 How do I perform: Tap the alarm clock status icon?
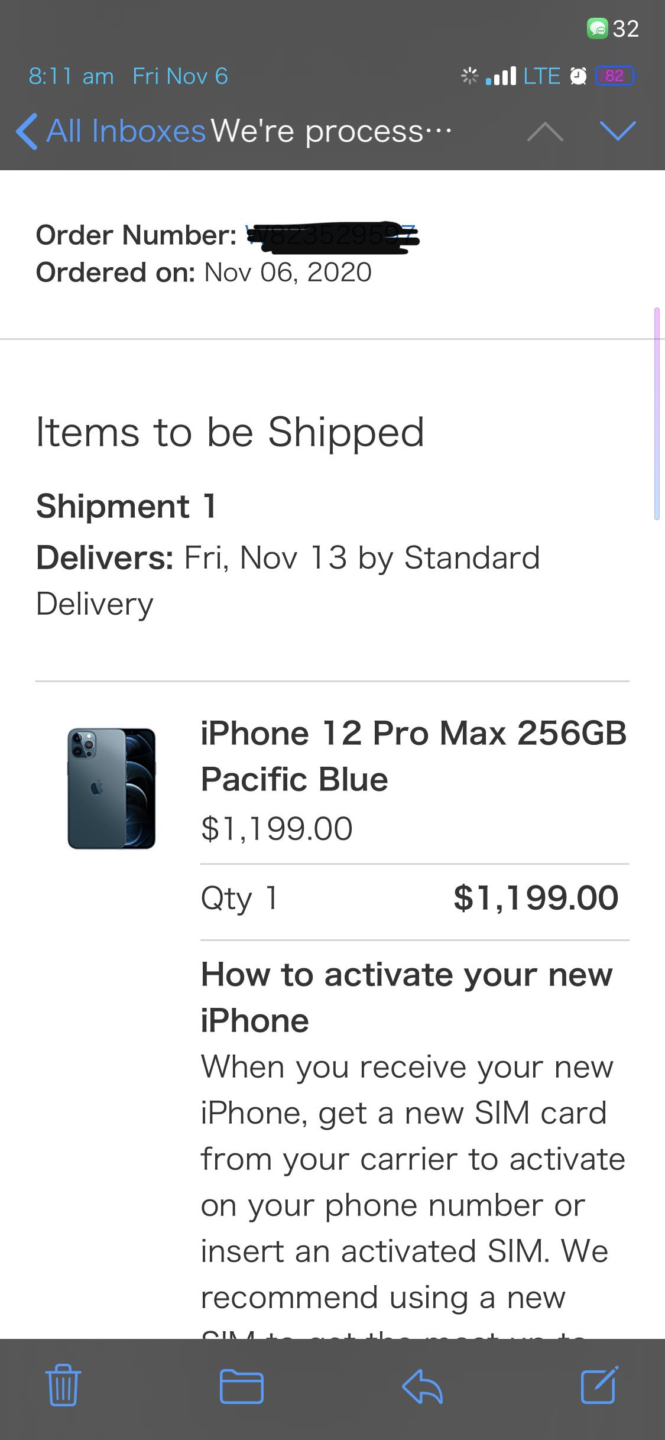578,76
